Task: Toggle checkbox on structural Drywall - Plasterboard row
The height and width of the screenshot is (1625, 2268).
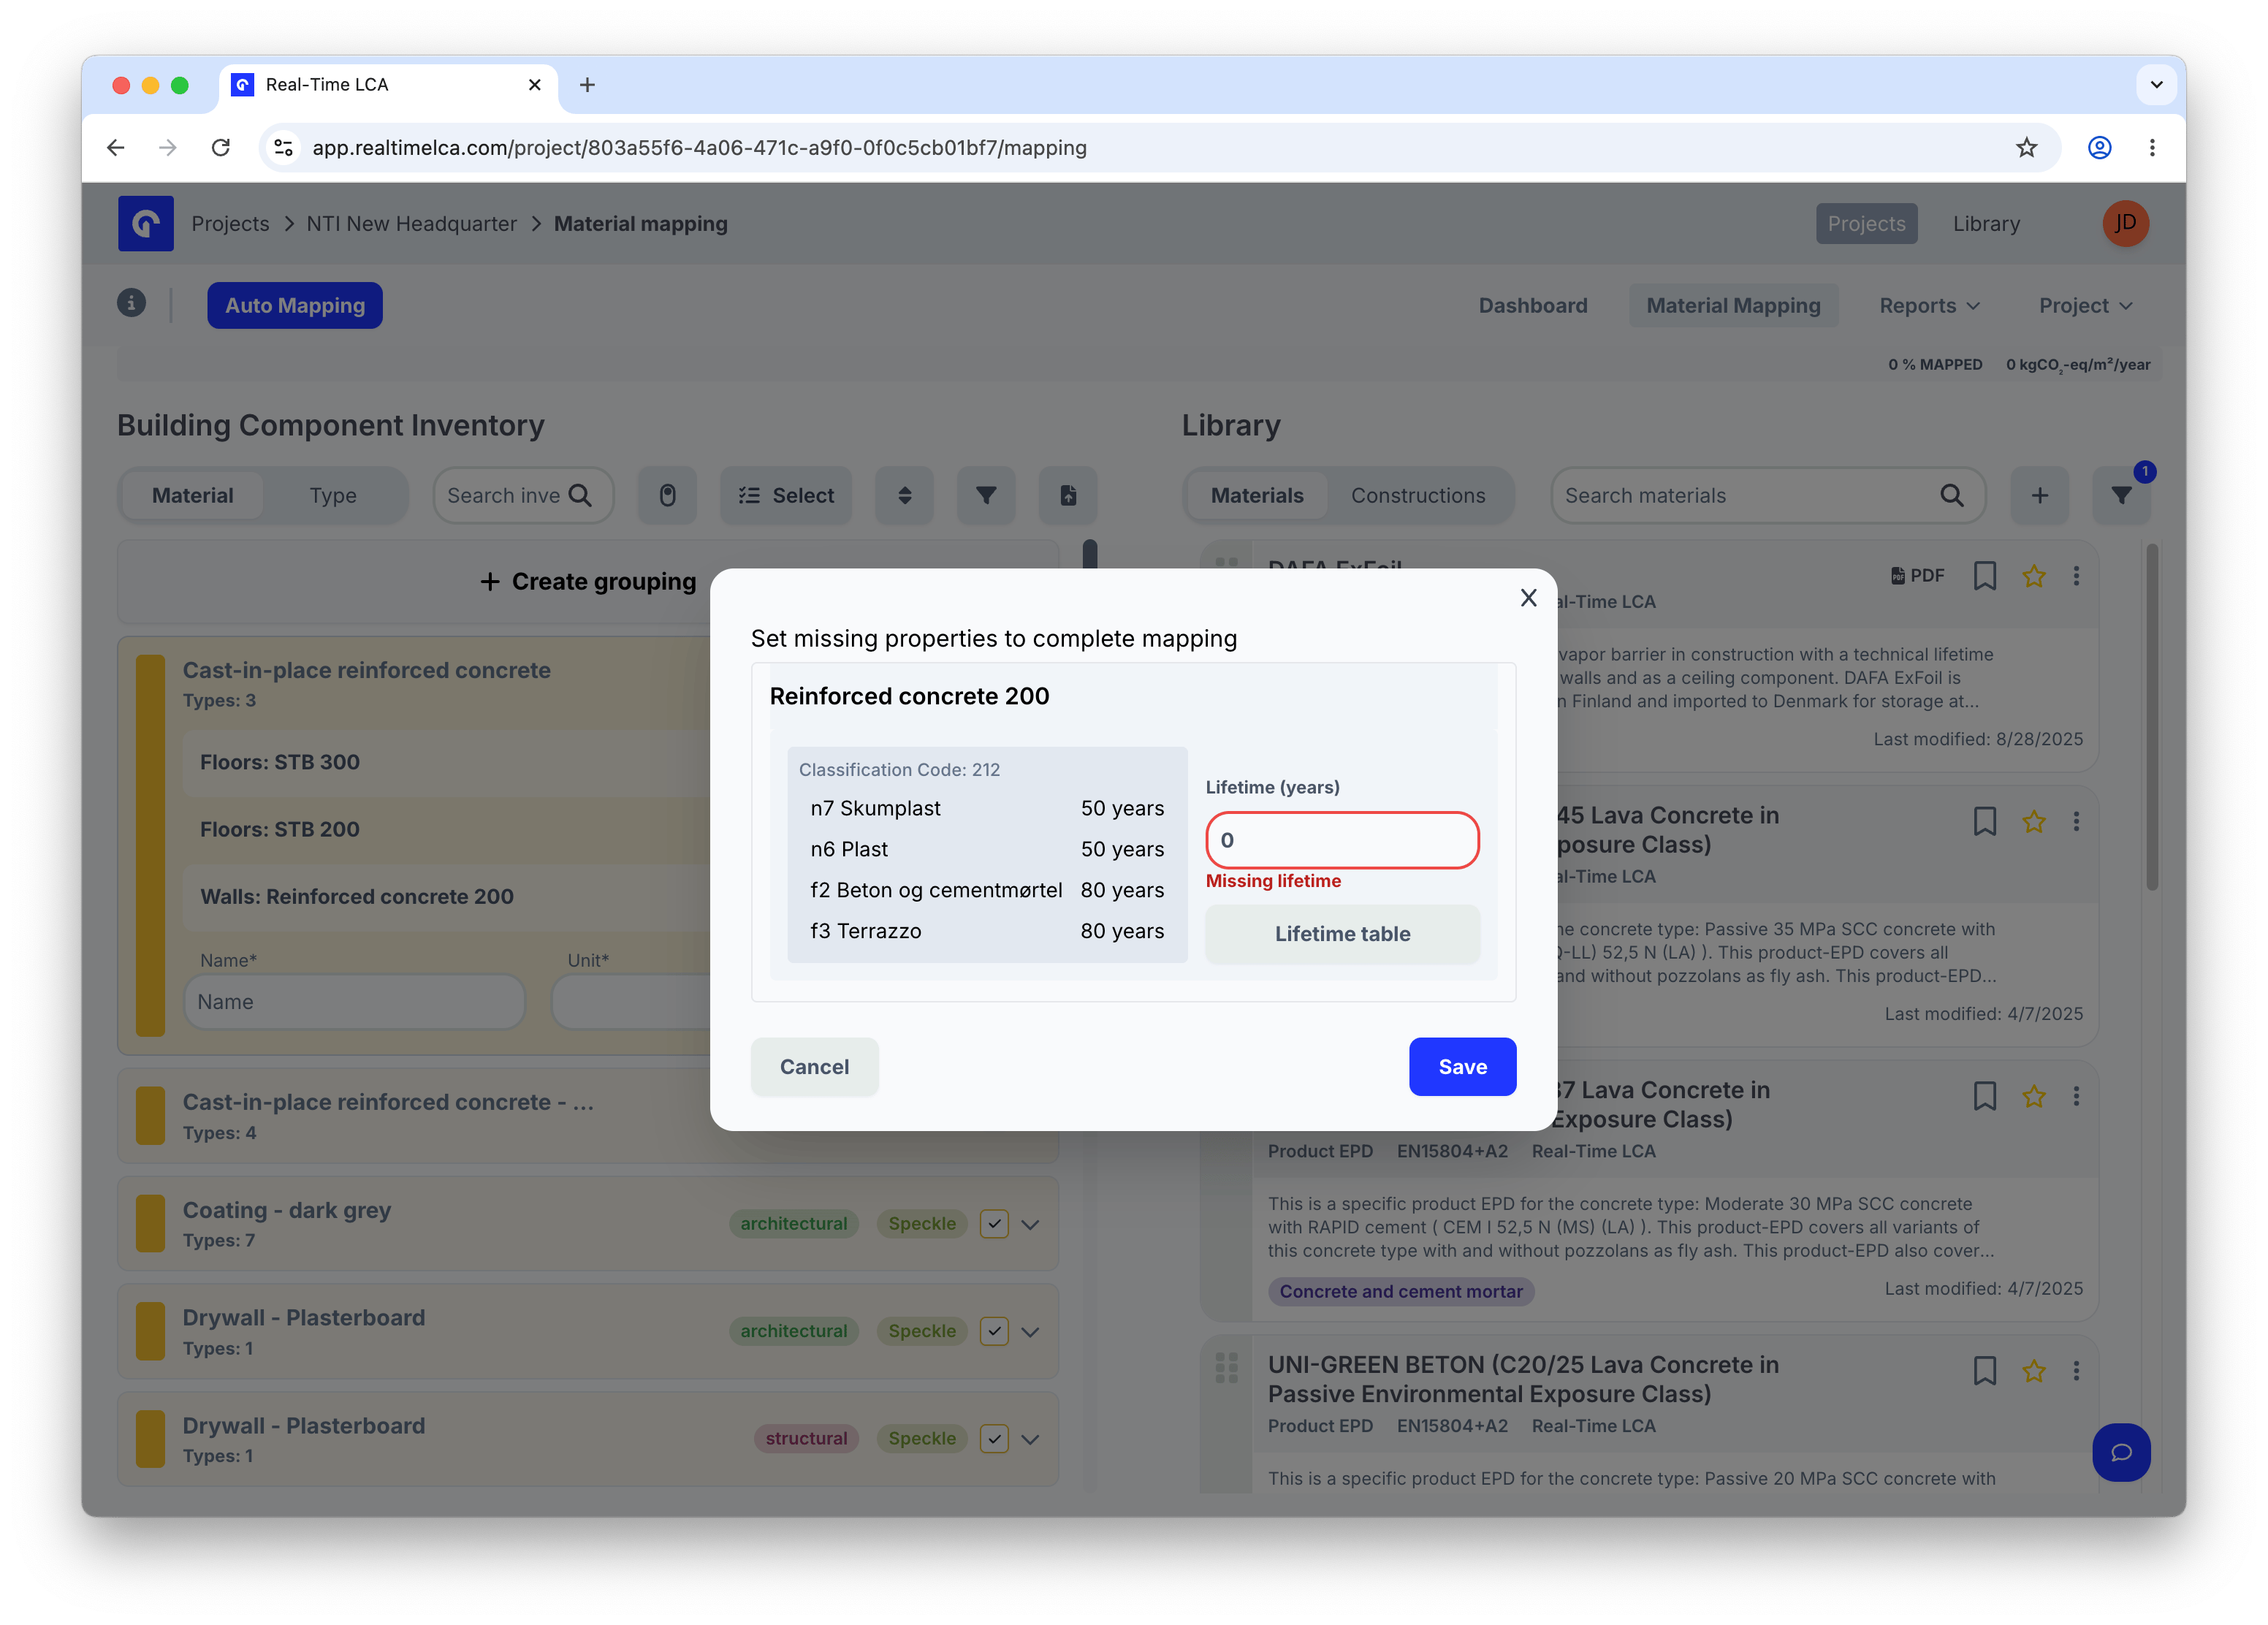Action: tap(994, 1439)
